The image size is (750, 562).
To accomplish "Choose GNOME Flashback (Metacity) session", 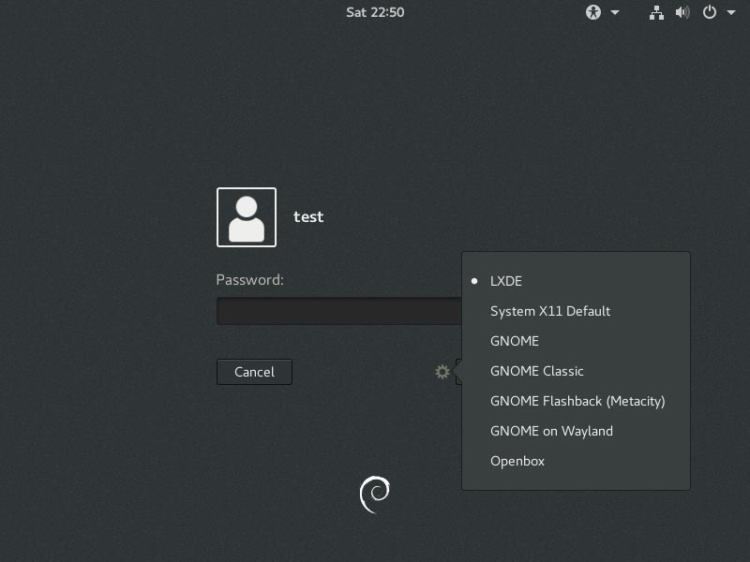I will [x=576, y=402].
